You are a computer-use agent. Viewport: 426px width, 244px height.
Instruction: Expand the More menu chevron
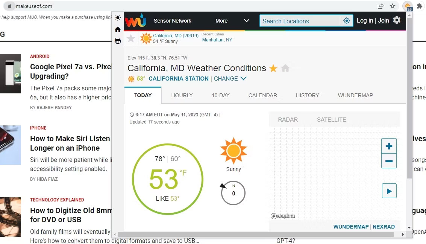246,21
